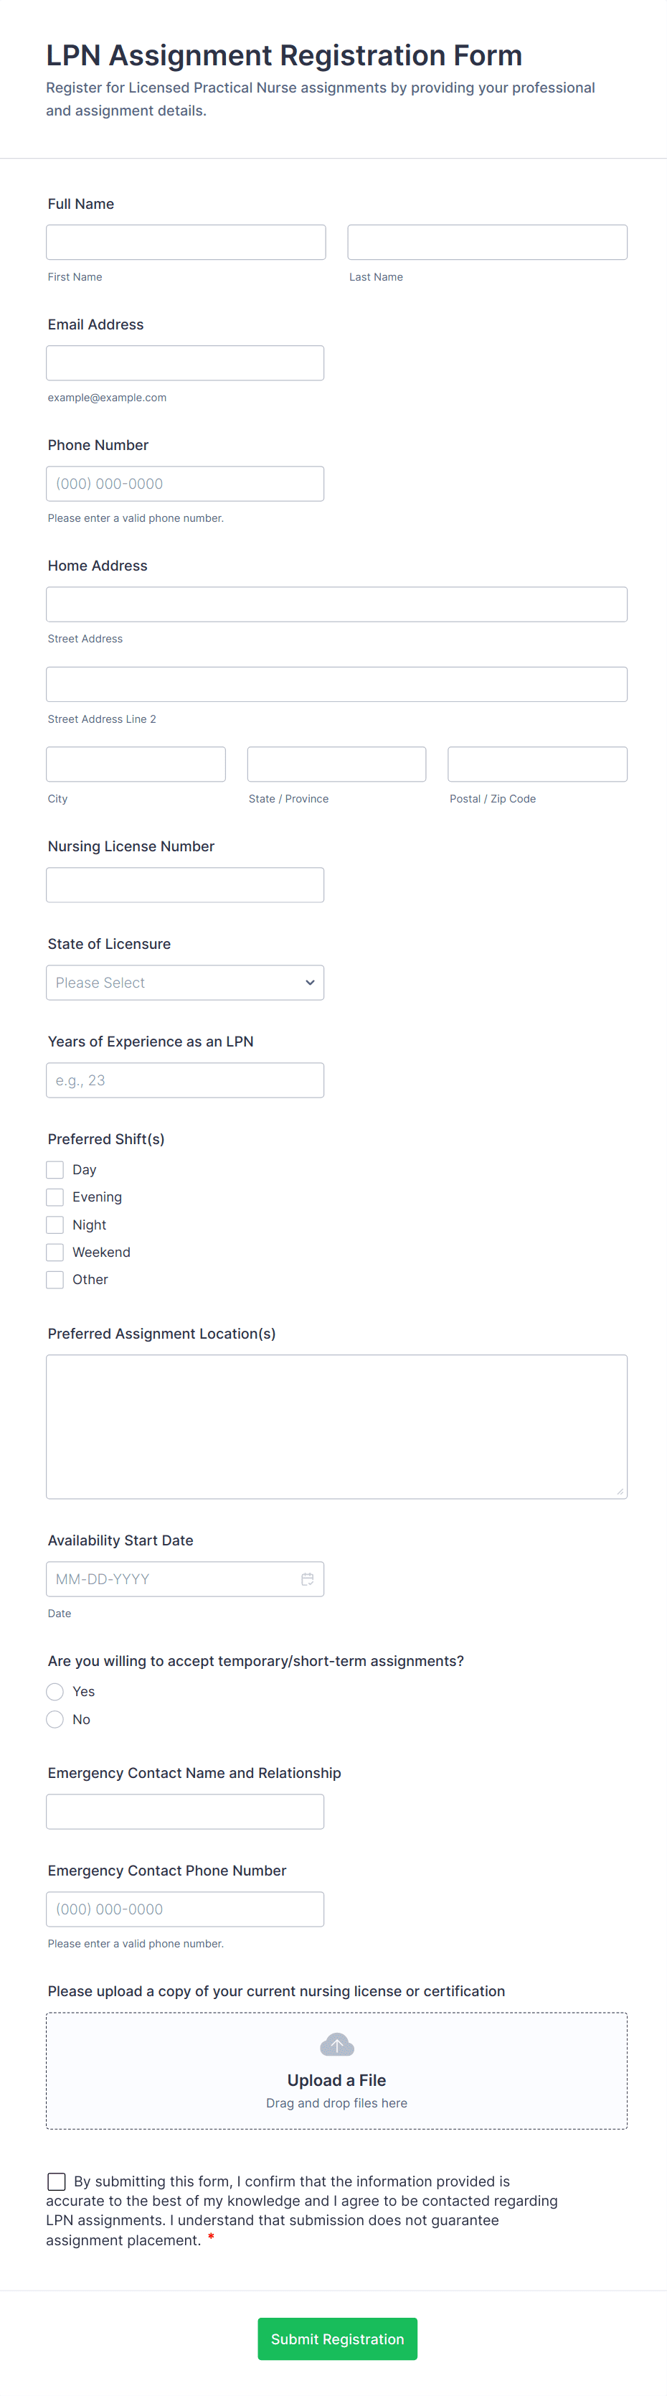The height and width of the screenshot is (2396, 667).
Task: Click the Years of Experience field
Action: 185,1080
